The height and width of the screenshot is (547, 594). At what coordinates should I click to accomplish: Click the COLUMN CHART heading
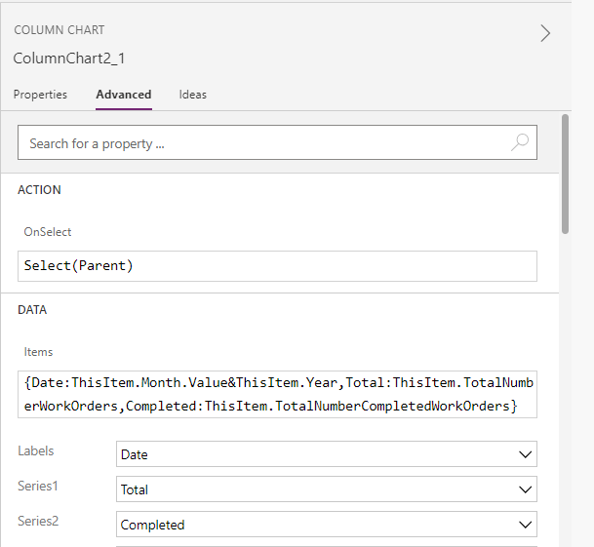(59, 30)
